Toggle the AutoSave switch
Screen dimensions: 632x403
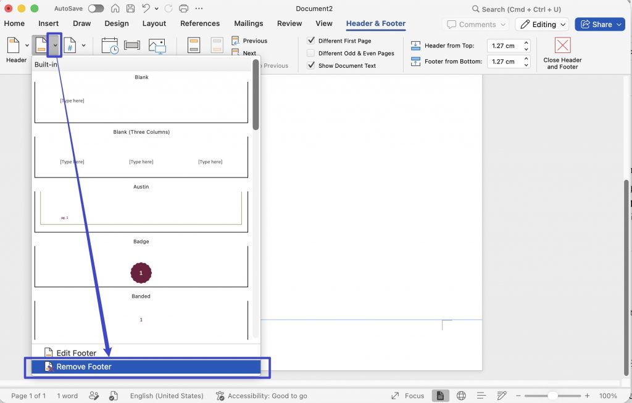(96, 9)
